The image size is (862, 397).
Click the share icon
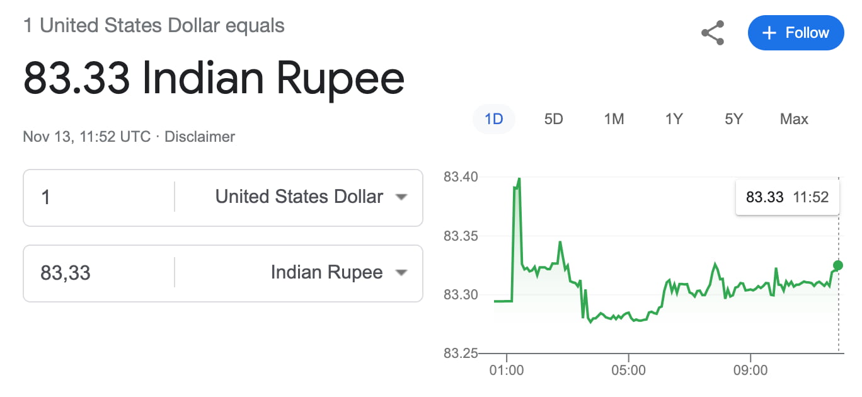(x=713, y=33)
